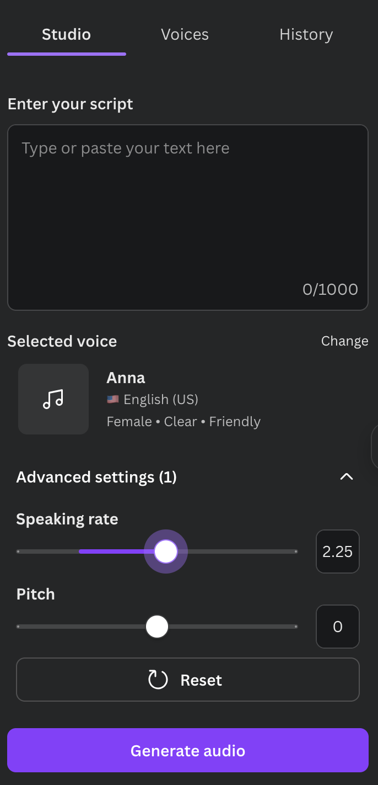The height and width of the screenshot is (785, 378).
Task: Click the Advanced settings (1) heading
Action: click(x=96, y=477)
